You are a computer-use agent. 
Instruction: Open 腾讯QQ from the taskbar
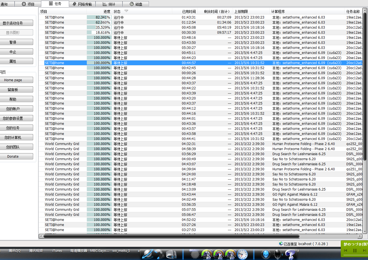click(x=15, y=251)
